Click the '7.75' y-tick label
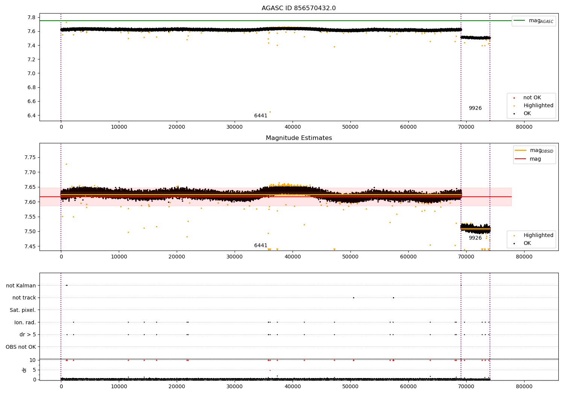Image resolution: width=564 pixels, height=395 pixels. click(x=30, y=158)
